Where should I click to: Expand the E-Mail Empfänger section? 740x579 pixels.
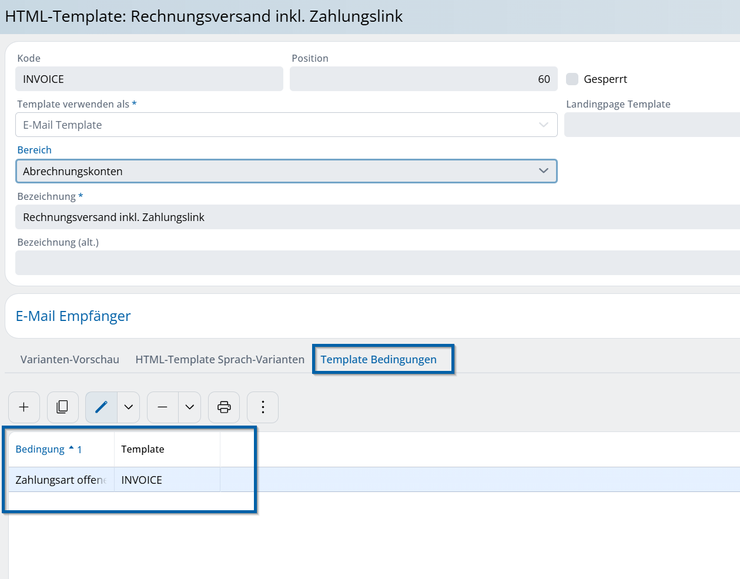pyautogui.click(x=73, y=316)
